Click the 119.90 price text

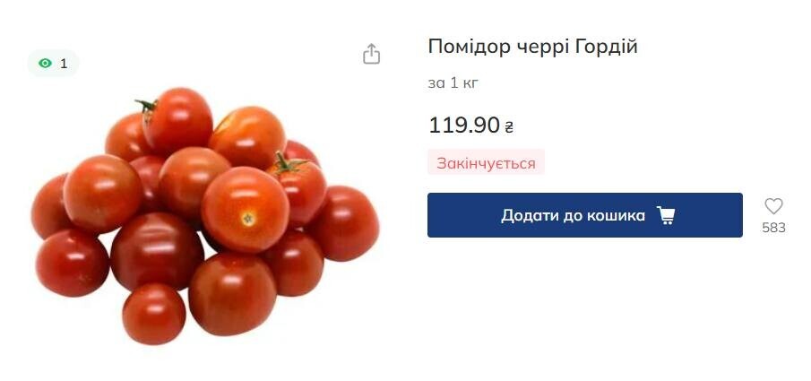coord(464,126)
